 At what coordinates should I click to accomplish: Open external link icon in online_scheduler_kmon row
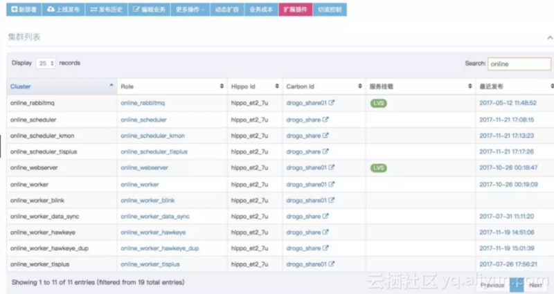point(325,136)
